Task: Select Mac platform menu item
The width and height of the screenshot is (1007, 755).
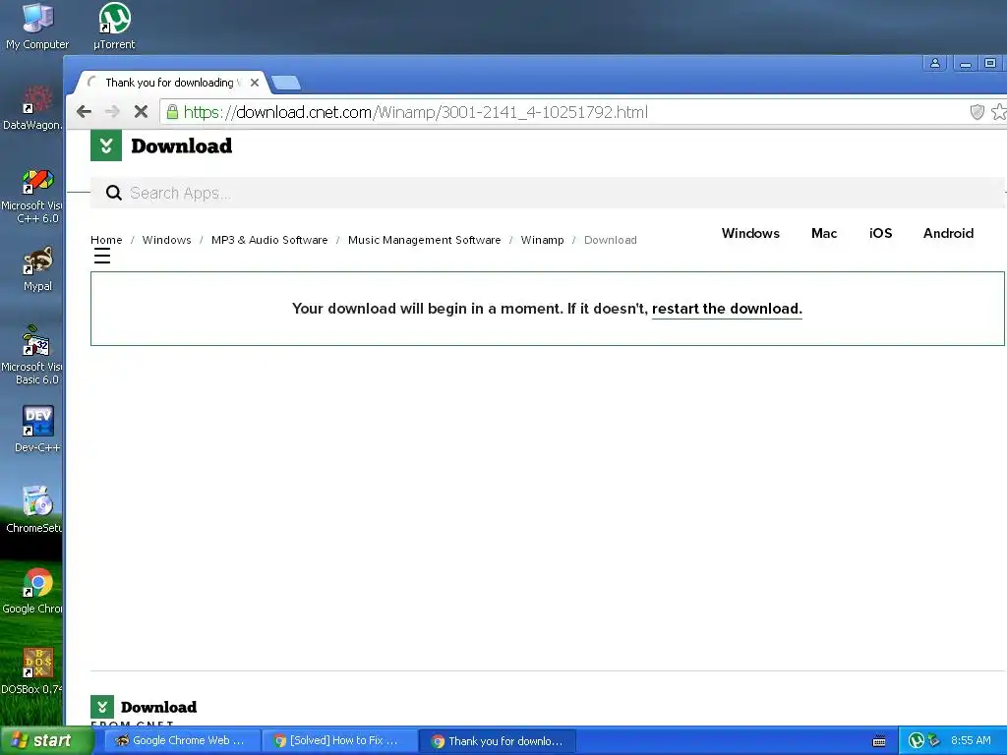Action: click(824, 233)
